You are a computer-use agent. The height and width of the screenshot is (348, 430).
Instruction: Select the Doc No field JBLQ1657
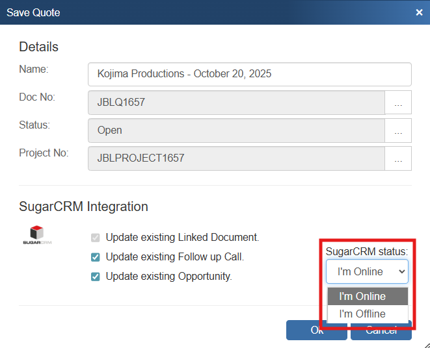[x=236, y=103]
